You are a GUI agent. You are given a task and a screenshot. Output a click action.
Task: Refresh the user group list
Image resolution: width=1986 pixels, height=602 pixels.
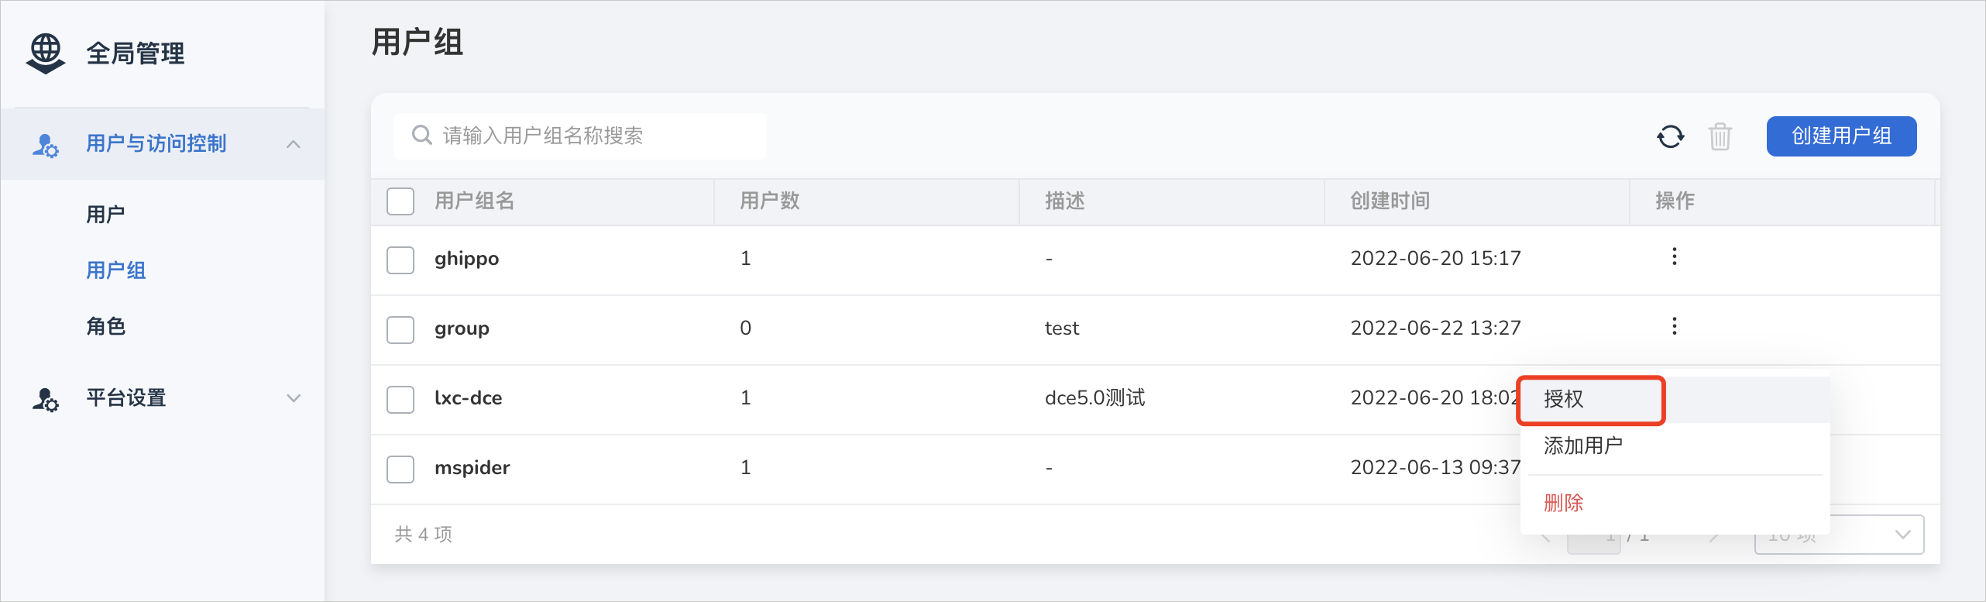click(1671, 137)
